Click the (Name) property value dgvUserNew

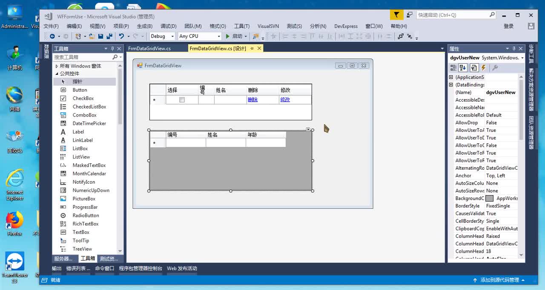point(501,92)
